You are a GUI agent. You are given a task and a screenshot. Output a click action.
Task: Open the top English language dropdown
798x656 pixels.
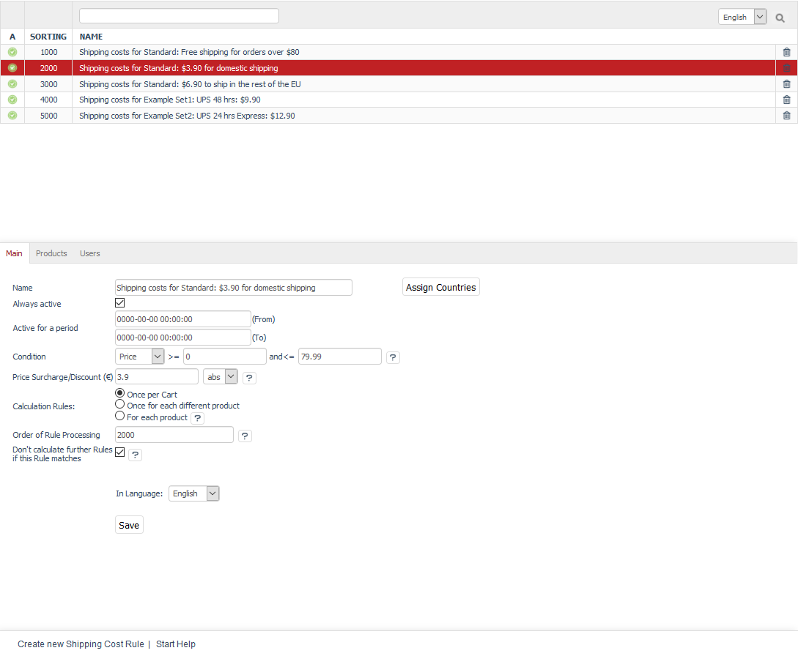coord(742,17)
